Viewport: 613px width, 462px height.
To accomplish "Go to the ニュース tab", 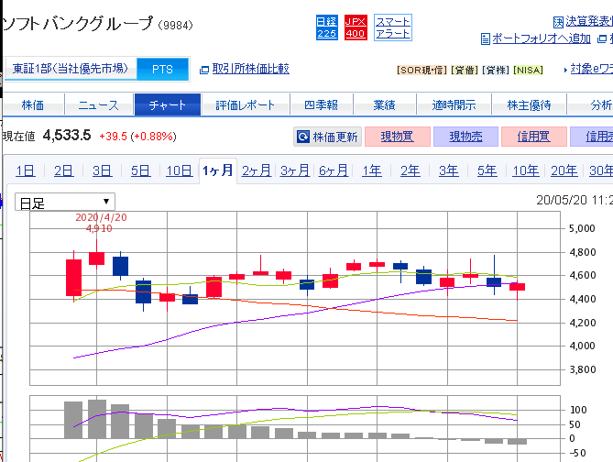I will pyautogui.click(x=98, y=104).
